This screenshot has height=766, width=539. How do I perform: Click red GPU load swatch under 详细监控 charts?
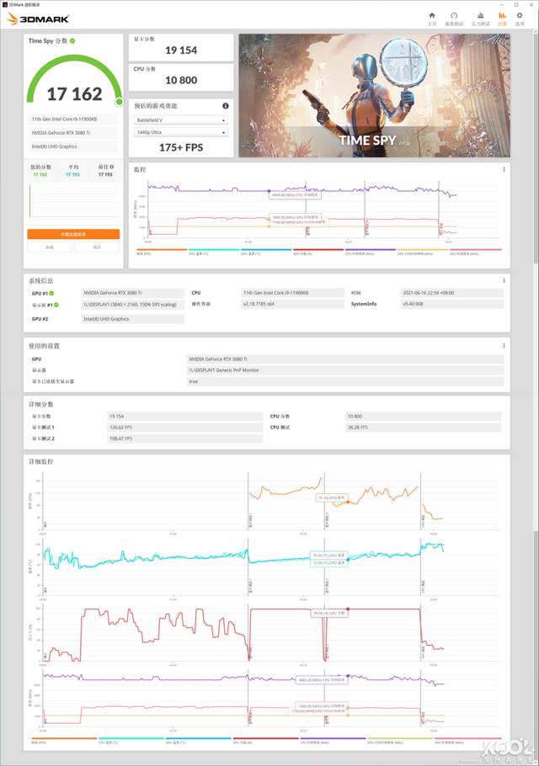pos(265,739)
